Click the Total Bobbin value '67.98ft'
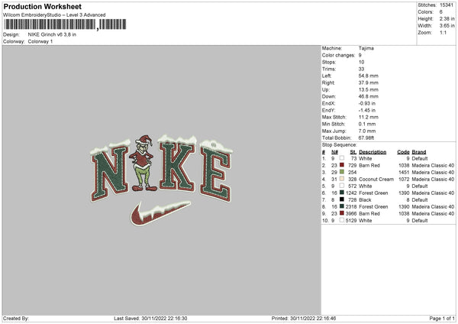 (x=366, y=138)
